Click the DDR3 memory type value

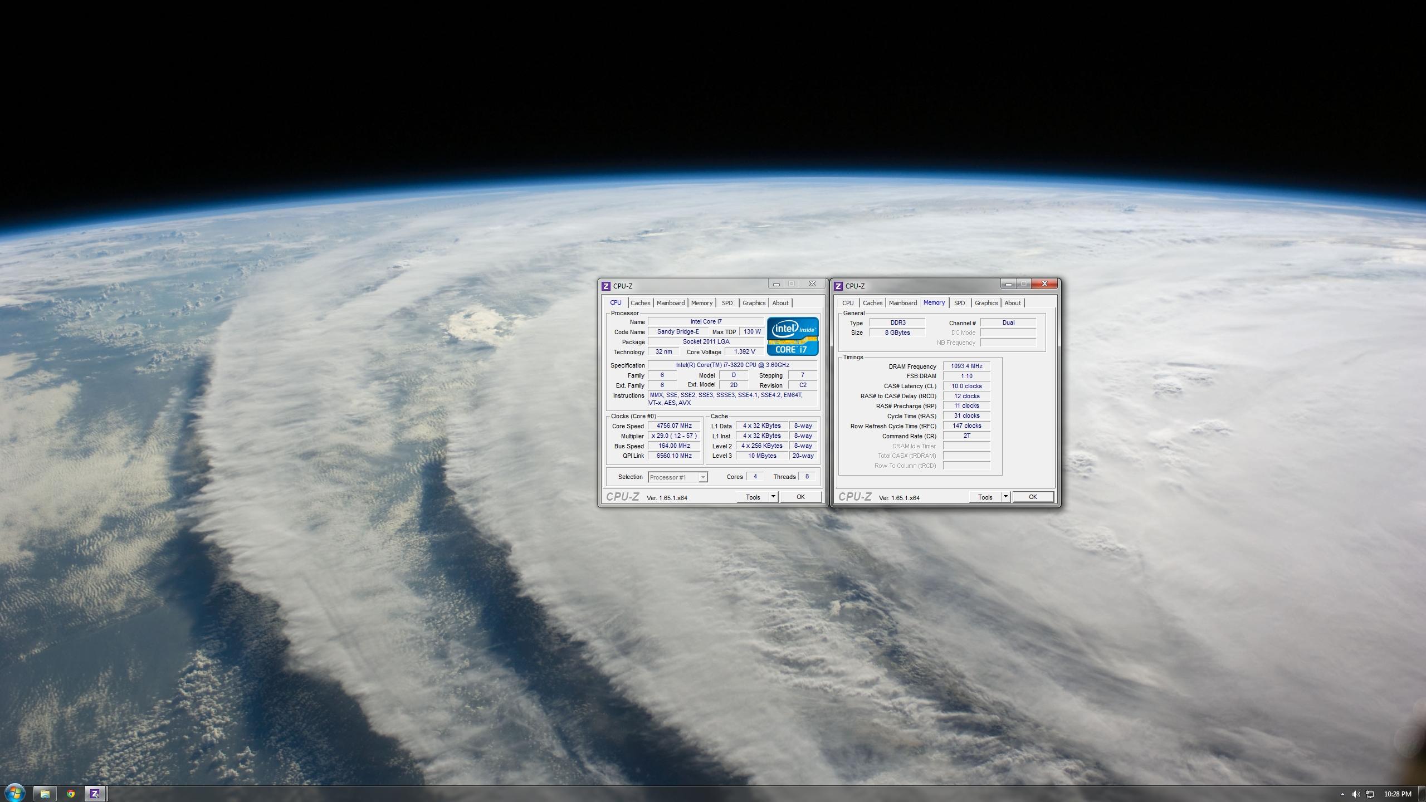coord(897,323)
